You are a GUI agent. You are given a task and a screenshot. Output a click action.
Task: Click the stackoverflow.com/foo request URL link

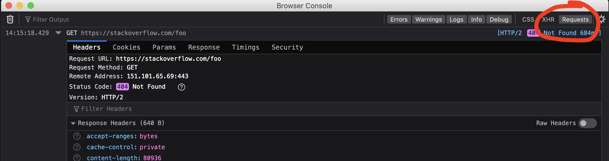133,33
